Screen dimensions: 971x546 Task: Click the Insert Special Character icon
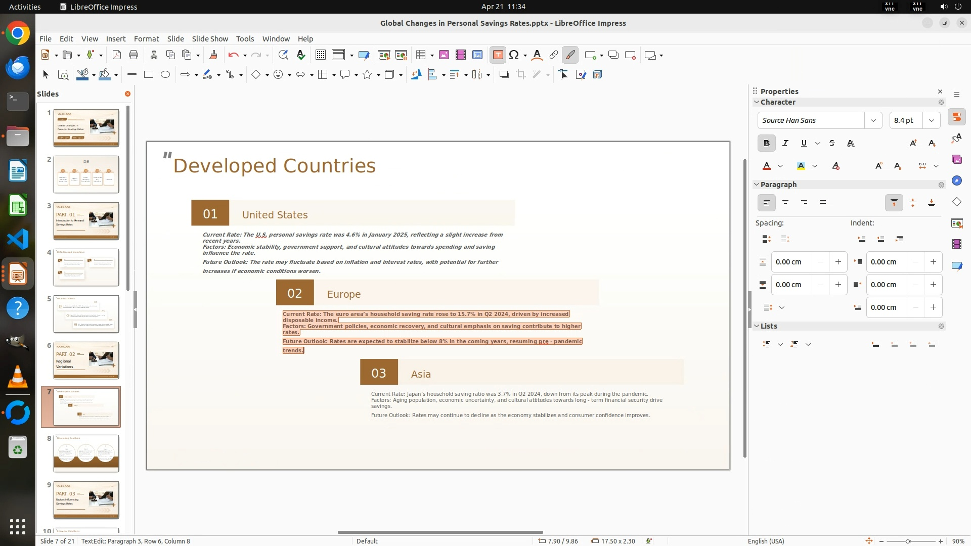pos(514,55)
